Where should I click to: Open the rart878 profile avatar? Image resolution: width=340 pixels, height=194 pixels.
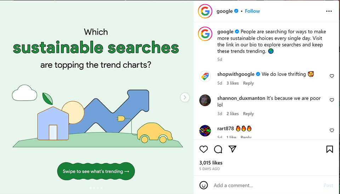(205, 131)
